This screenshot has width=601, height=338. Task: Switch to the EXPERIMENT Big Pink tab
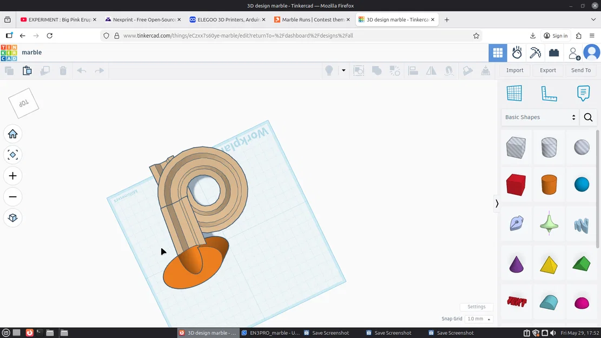(58, 19)
